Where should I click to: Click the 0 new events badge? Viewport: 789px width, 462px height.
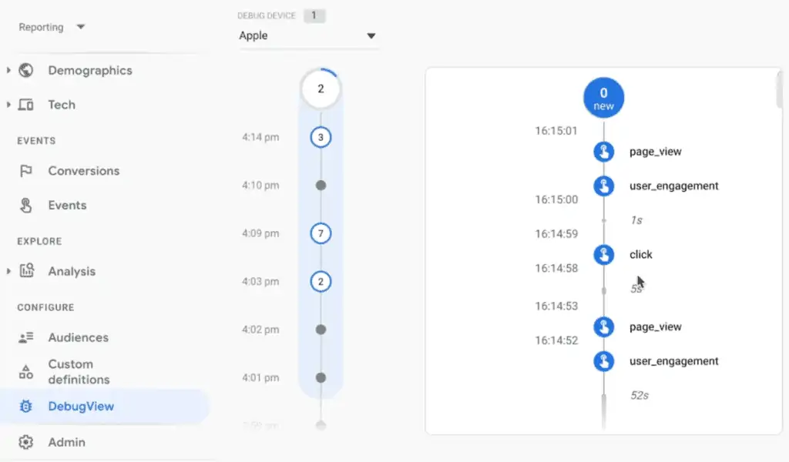(x=603, y=97)
